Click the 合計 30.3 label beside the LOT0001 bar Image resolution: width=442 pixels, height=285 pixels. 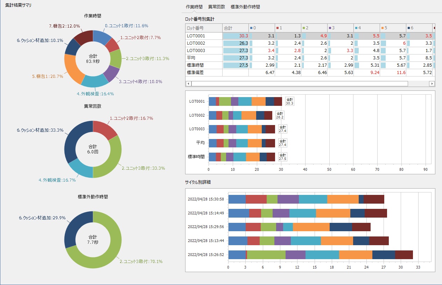pos(289,101)
